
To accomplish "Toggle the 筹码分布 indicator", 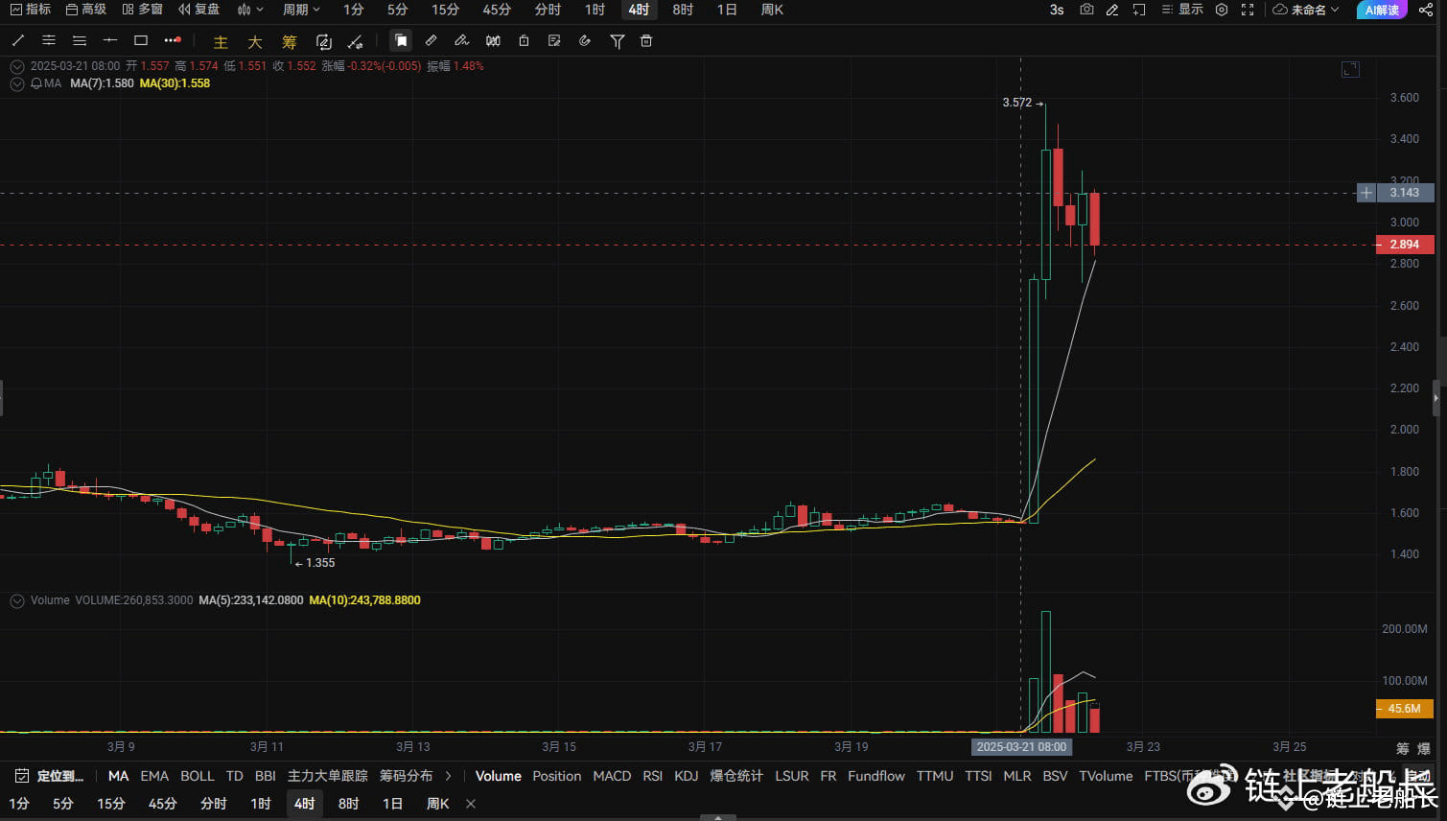I will tap(406, 776).
